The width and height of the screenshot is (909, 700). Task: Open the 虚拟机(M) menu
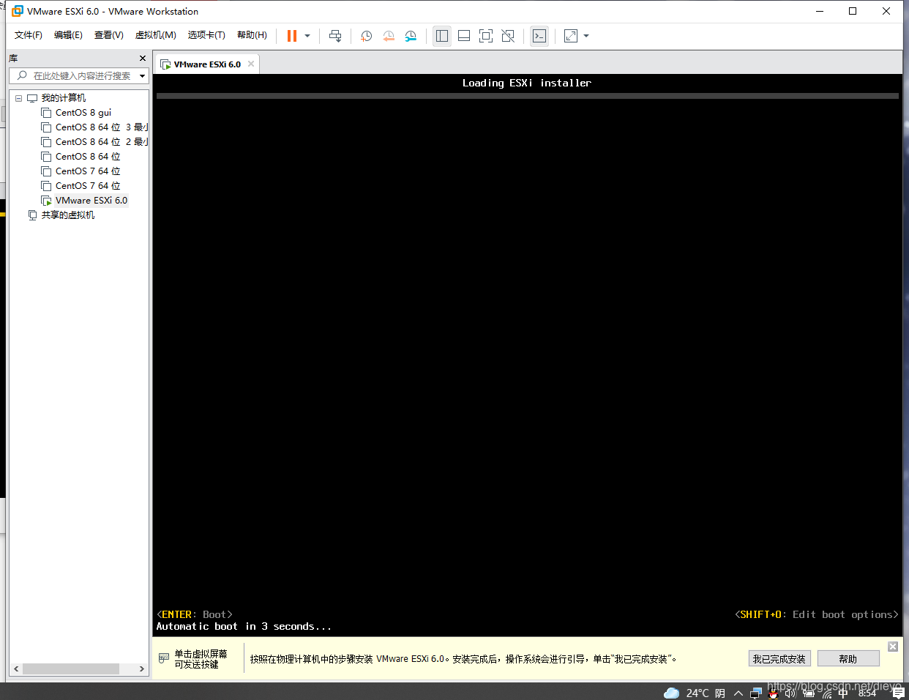pos(155,35)
